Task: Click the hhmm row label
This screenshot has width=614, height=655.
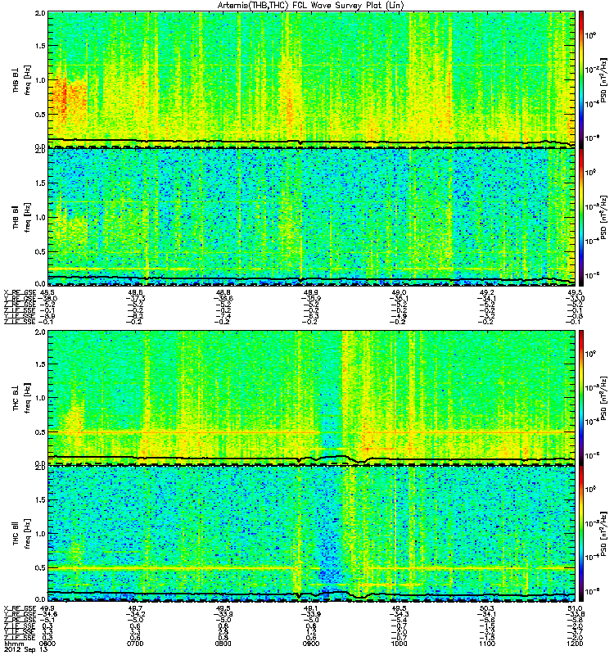Action: pos(12,644)
